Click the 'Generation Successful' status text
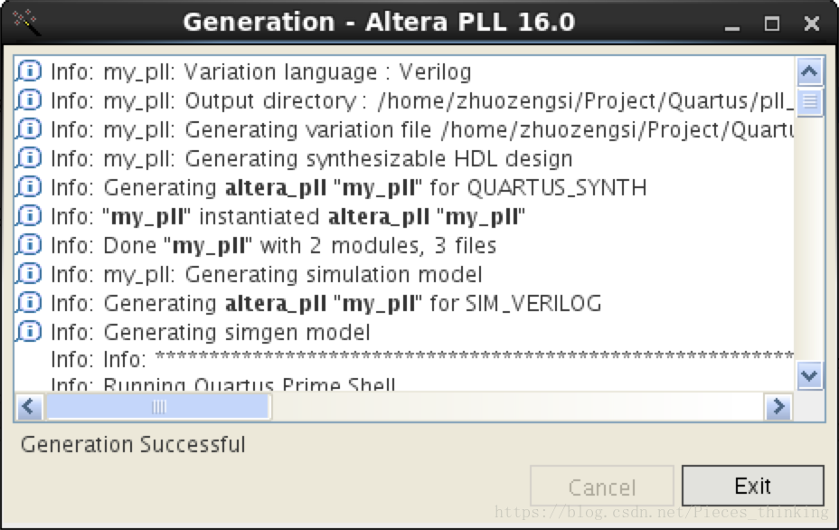 133,444
